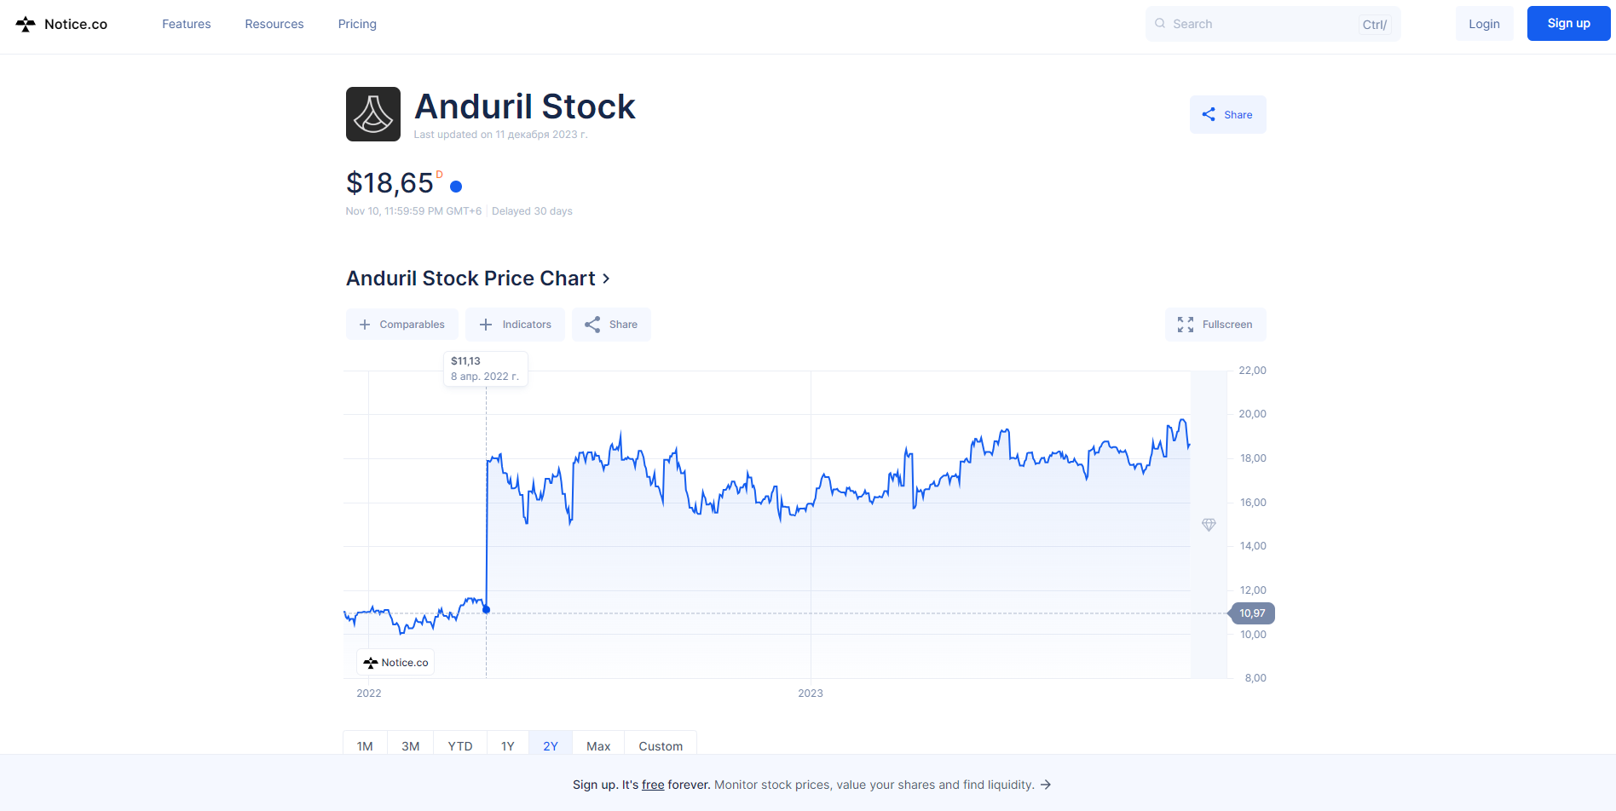This screenshot has width=1616, height=811.
Task: Click the share icon beside the title
Action: point(1209,114)
